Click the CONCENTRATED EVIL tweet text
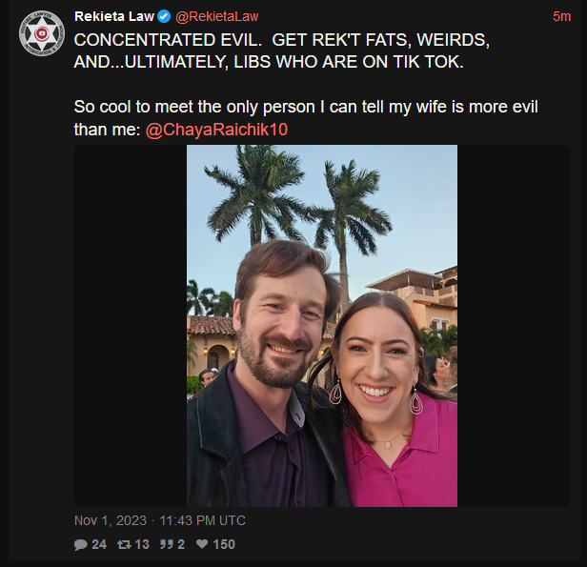This screenshot has height=567, width=587. coord(281,51)
